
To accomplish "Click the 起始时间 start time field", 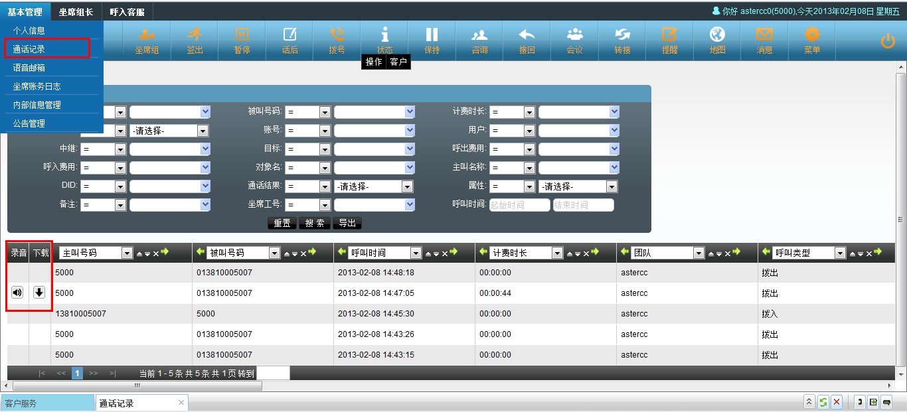I will click(x=519, y=205).
